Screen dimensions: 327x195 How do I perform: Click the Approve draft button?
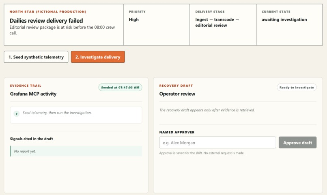tap(297, 143)
